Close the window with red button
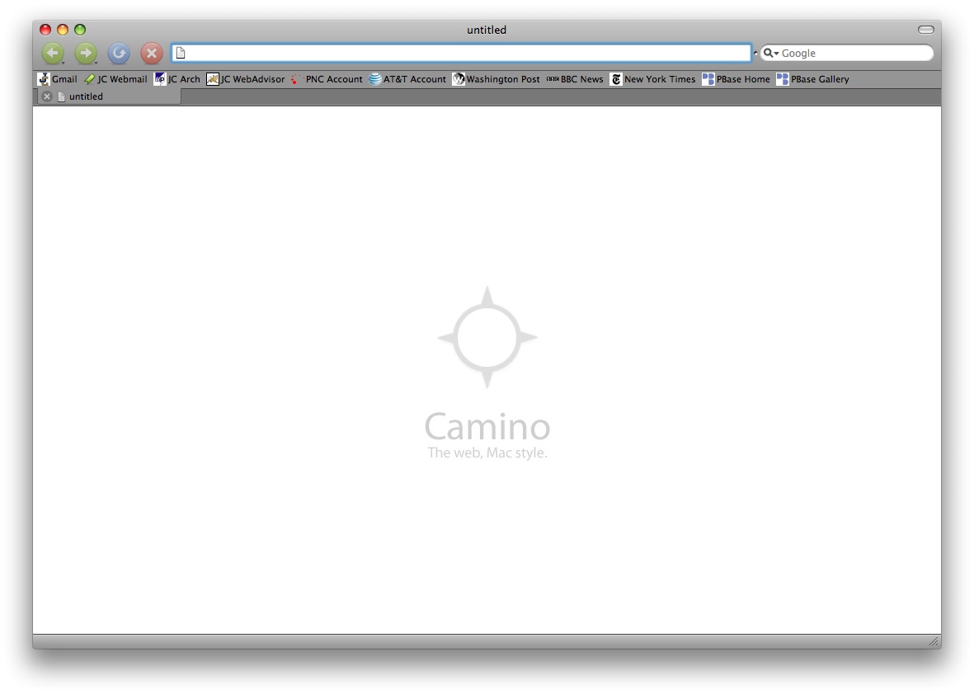 [x=45, y=30]
